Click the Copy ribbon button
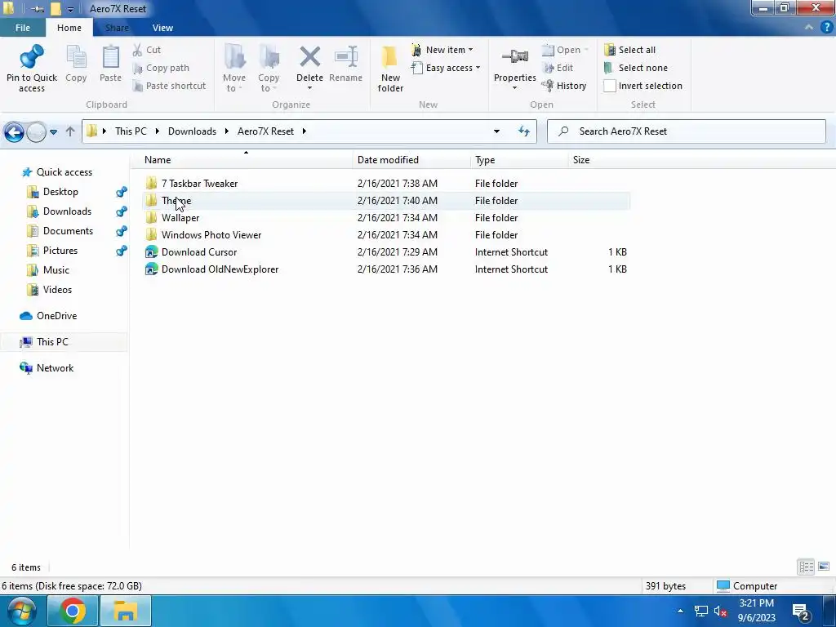Screen dimensions: 836x627 coord(76,64)
